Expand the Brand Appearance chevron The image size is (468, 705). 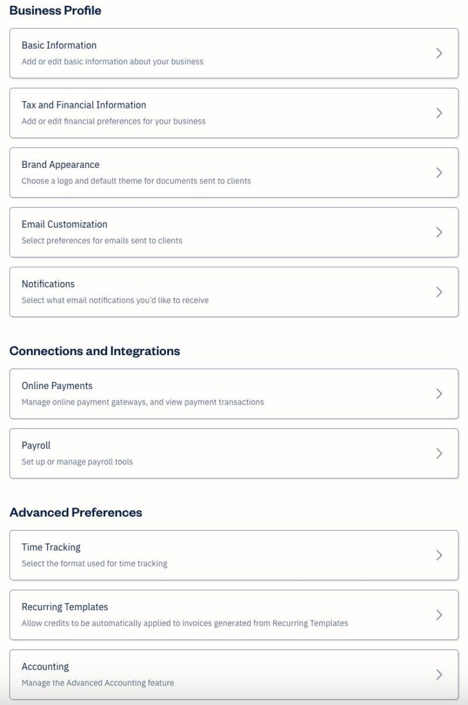point(440,172)
